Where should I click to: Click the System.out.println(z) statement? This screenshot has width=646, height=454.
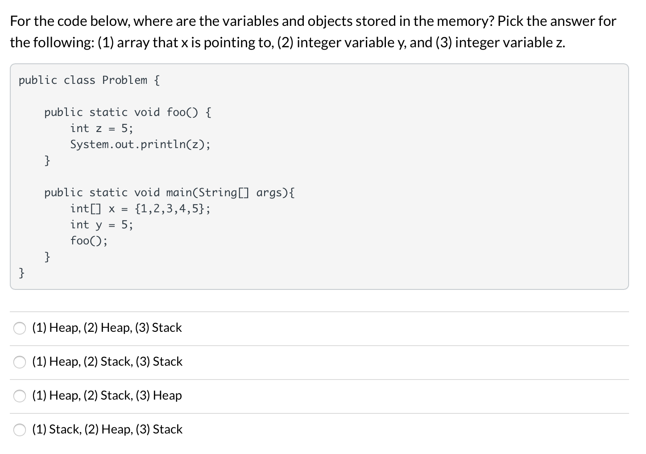140,144
